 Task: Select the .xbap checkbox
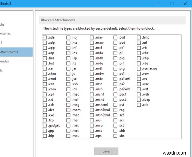click(139, 100)
